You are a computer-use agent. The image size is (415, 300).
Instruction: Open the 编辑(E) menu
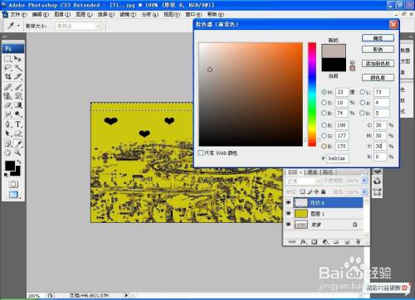click(x=41, y=14)
